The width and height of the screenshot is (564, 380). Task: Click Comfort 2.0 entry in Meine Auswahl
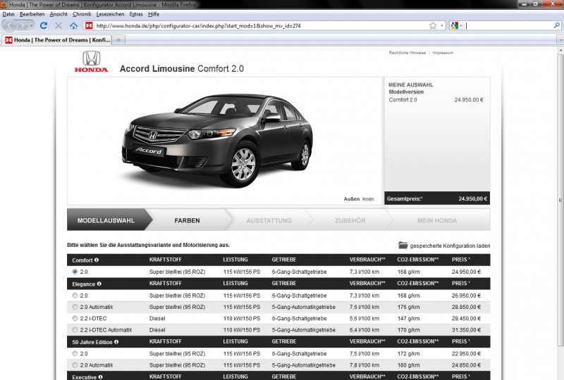click(x=403, y=100)
